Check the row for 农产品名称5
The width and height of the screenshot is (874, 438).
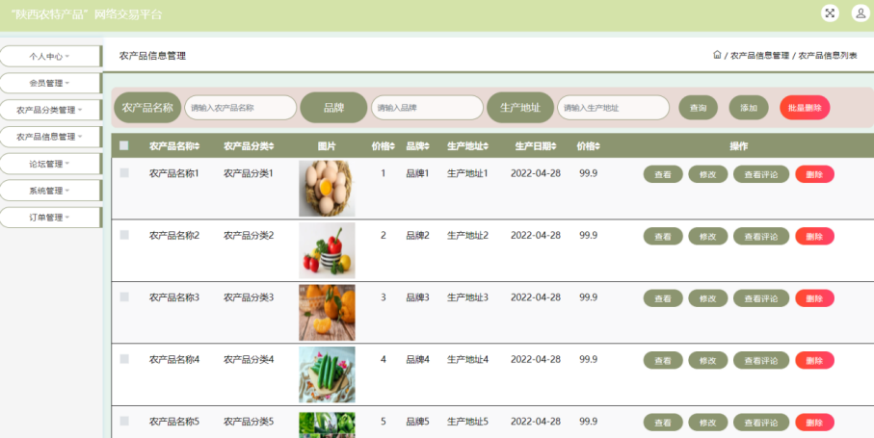pos(124,422)
